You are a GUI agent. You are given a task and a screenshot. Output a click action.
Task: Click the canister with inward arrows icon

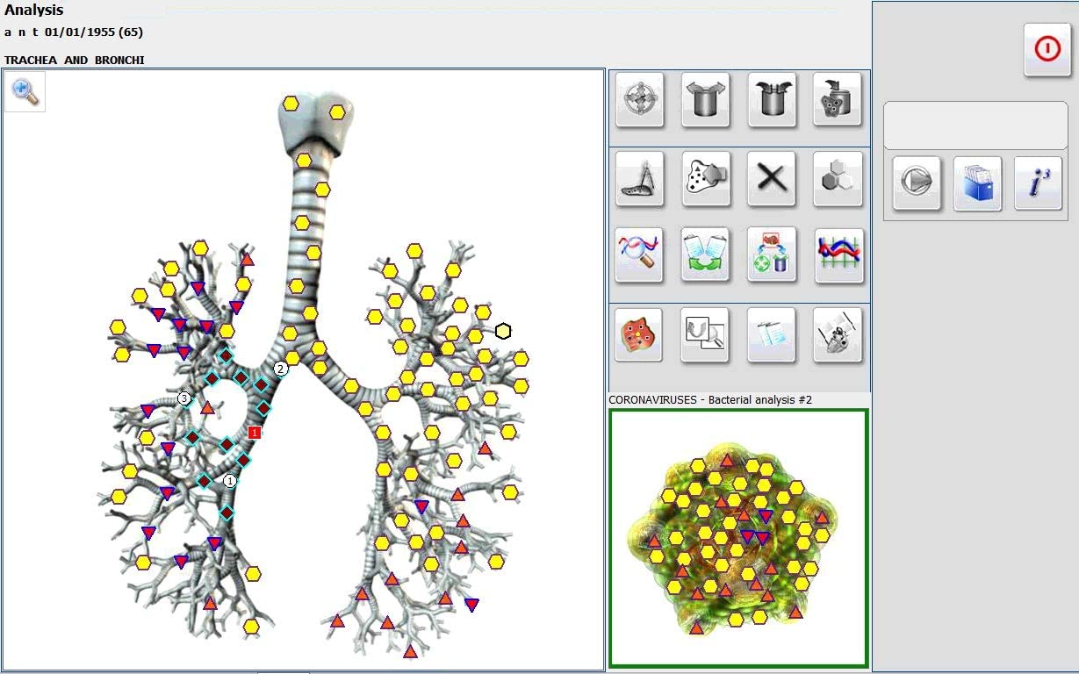coord(772,99)
